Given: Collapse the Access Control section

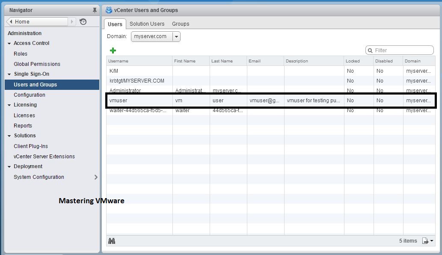Looking at the screenshot, I should click(9, 44).
